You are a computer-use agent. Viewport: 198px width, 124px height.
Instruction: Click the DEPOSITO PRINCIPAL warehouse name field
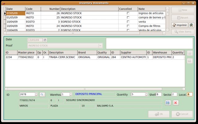(95, 94)
